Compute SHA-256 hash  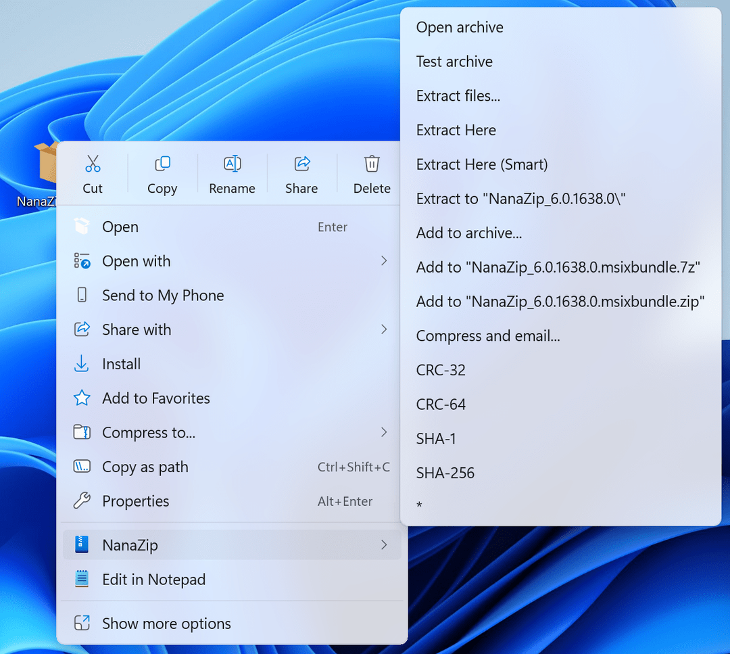coord(560,473)
